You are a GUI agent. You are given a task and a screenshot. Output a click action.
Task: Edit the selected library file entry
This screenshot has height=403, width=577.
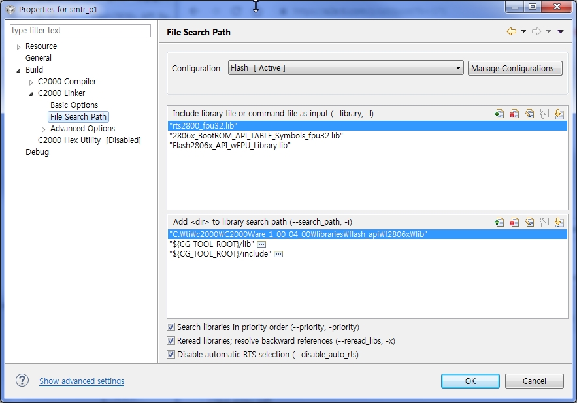pos(530,114)
